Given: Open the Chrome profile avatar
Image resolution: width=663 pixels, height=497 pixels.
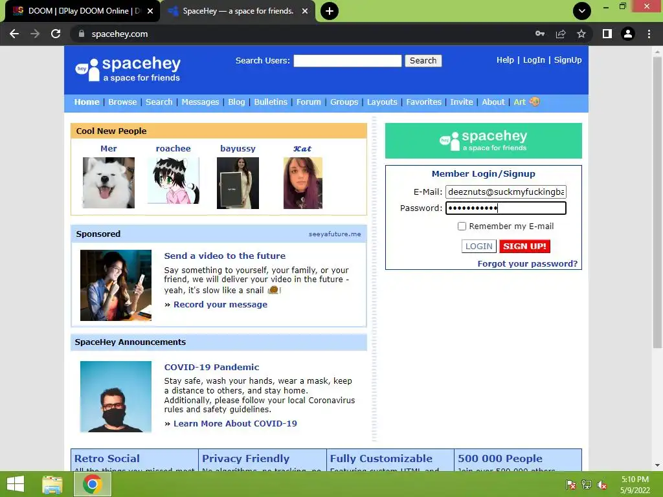Looking at the screenshot, I should pyautogui.click(x=628, y=34).
